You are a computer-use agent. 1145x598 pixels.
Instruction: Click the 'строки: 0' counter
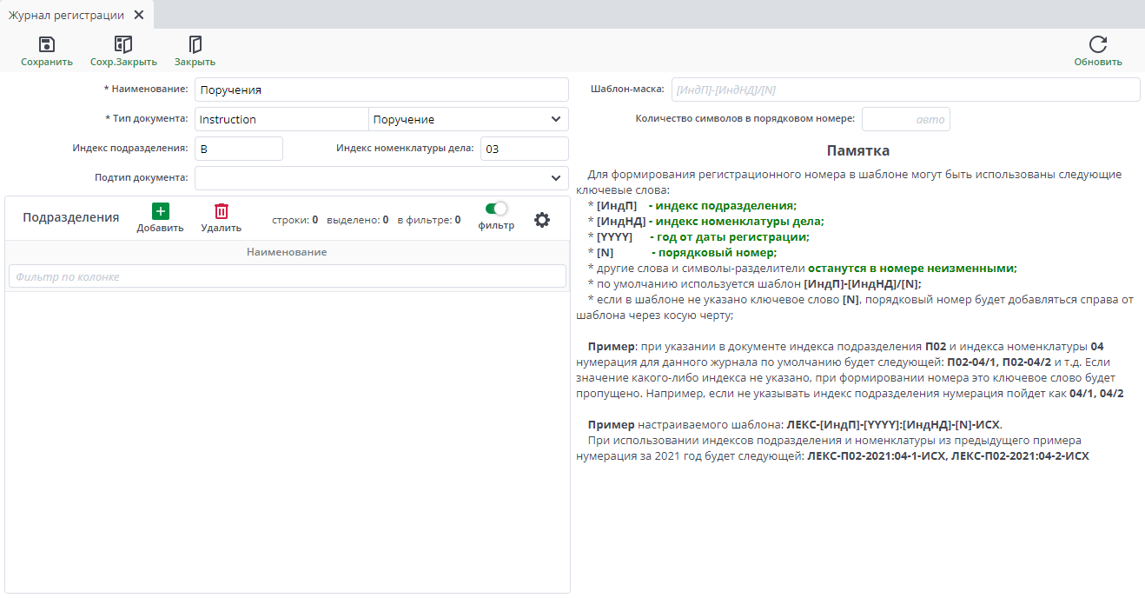click(x=295, y=220)
